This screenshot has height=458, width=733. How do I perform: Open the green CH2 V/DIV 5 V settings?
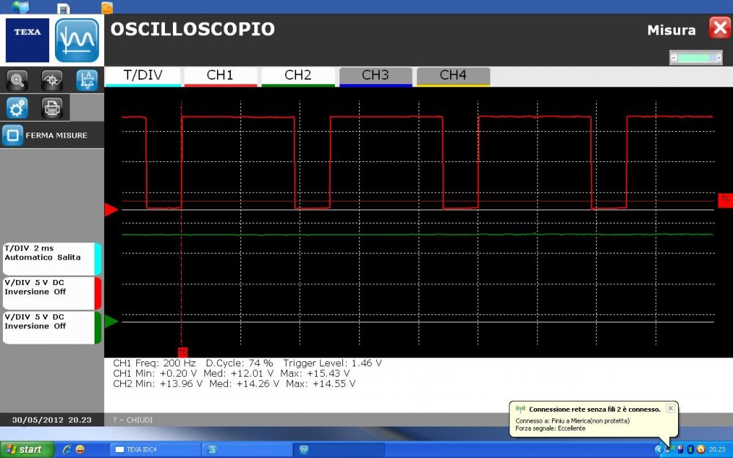click(x=51, y=327)
